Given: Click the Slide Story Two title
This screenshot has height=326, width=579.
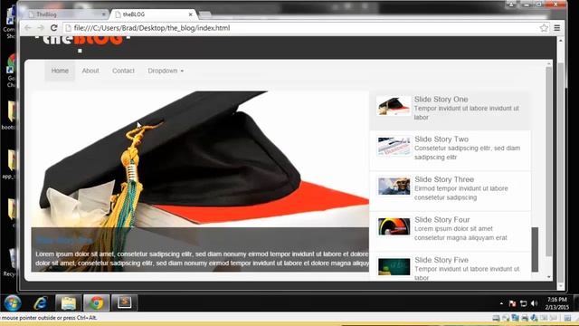Looking at the screenshot, I should 441,139.
